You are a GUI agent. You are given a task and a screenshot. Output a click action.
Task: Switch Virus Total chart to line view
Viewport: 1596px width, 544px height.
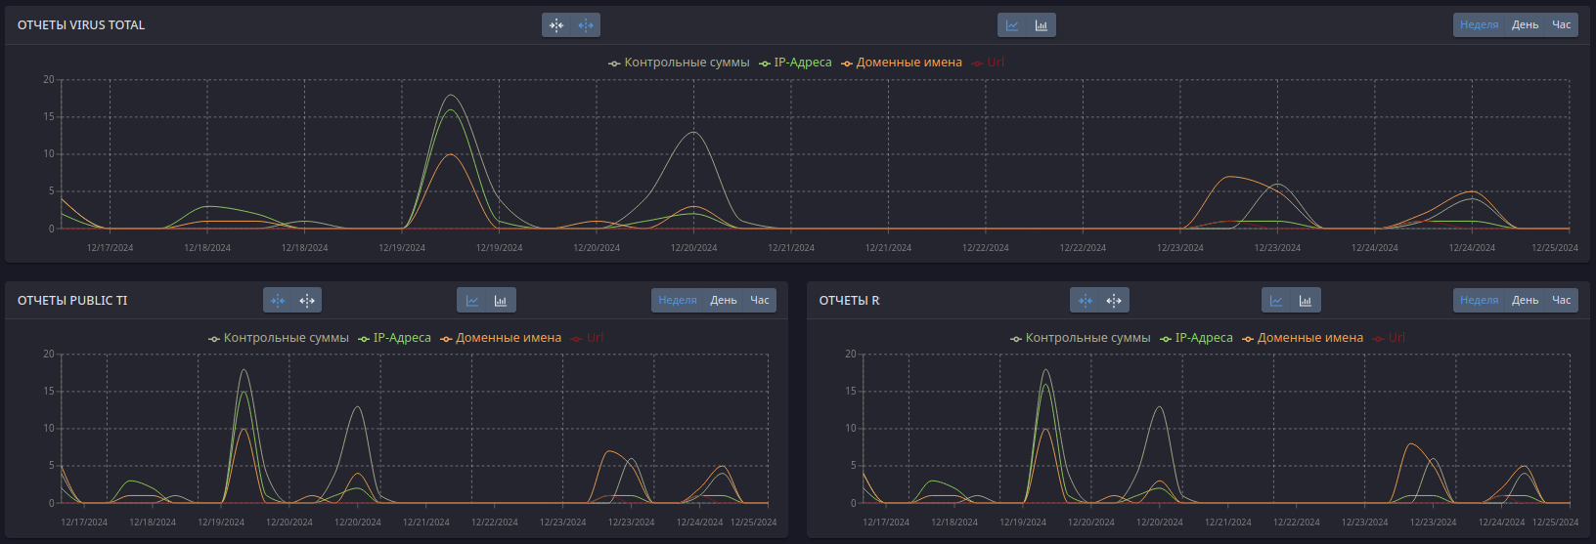tap(1012, 25)
